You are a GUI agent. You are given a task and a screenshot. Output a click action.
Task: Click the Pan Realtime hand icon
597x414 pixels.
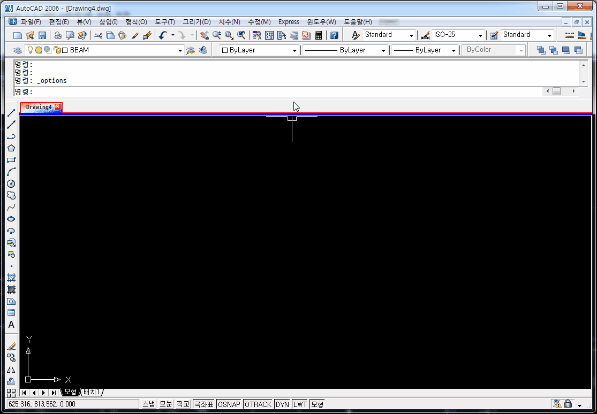pos(205,35)
